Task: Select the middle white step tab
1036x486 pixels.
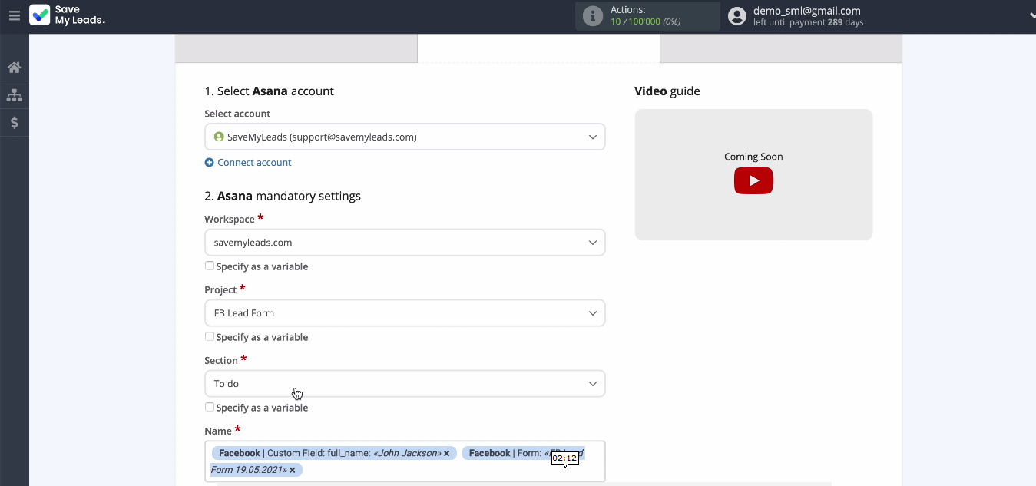Action: pyautogui.click(x=538, y=48)
